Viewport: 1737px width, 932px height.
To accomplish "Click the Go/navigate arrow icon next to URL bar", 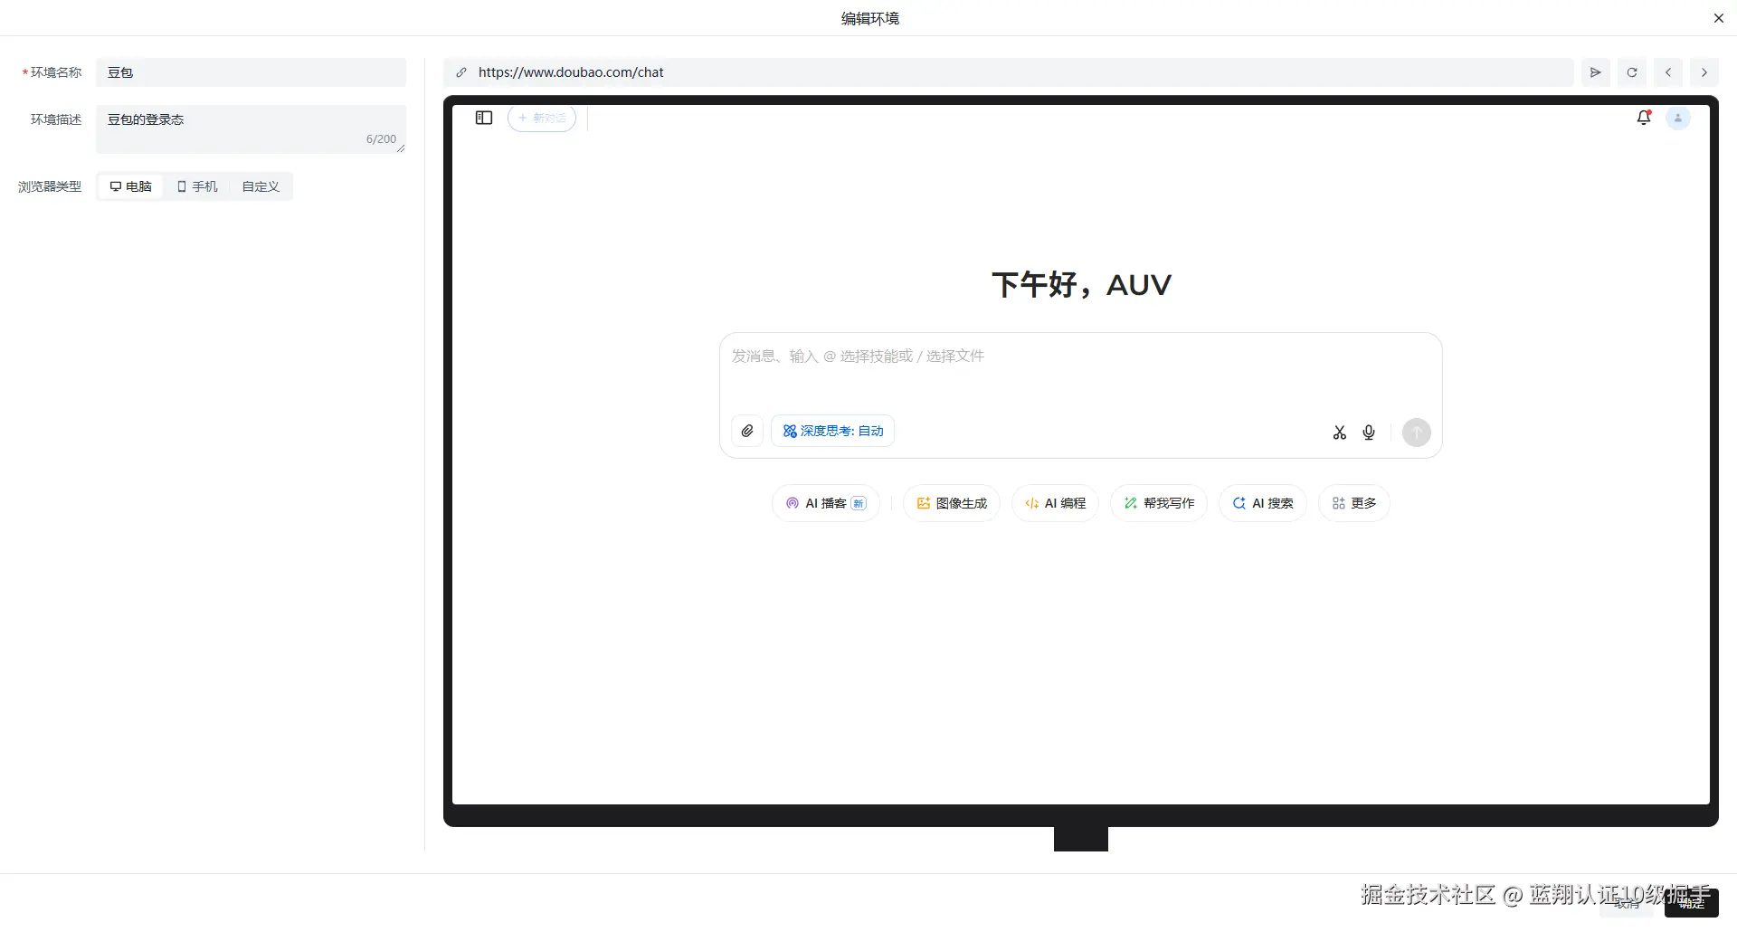I will point(1596,72).
